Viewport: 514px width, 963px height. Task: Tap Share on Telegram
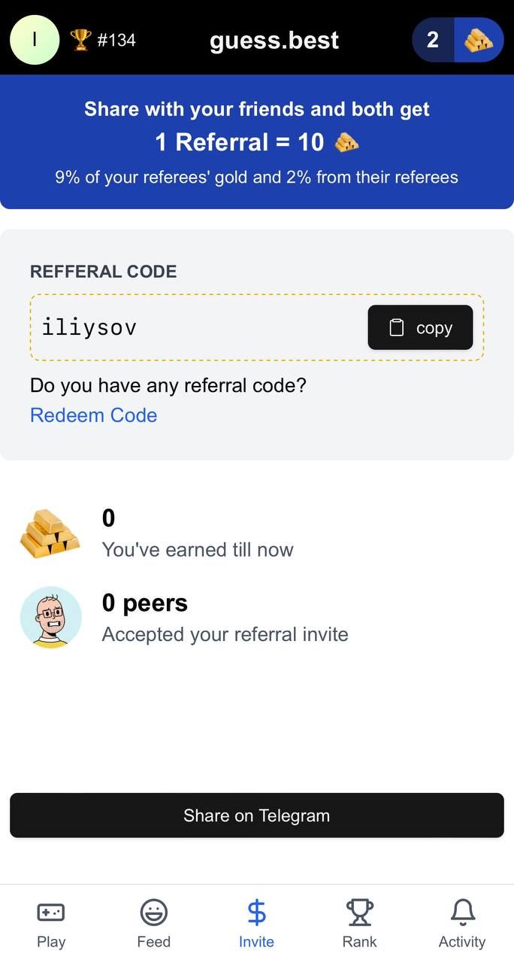(256, 815)
